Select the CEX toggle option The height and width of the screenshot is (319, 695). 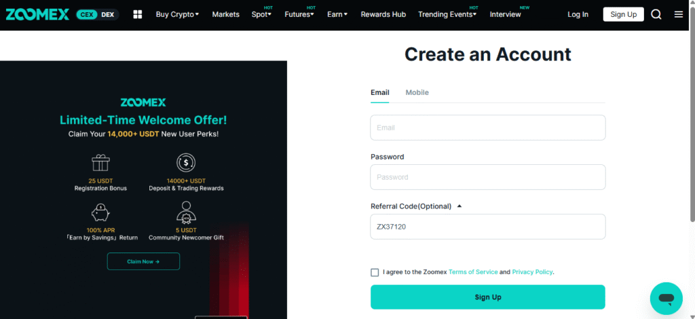point(86,15)
